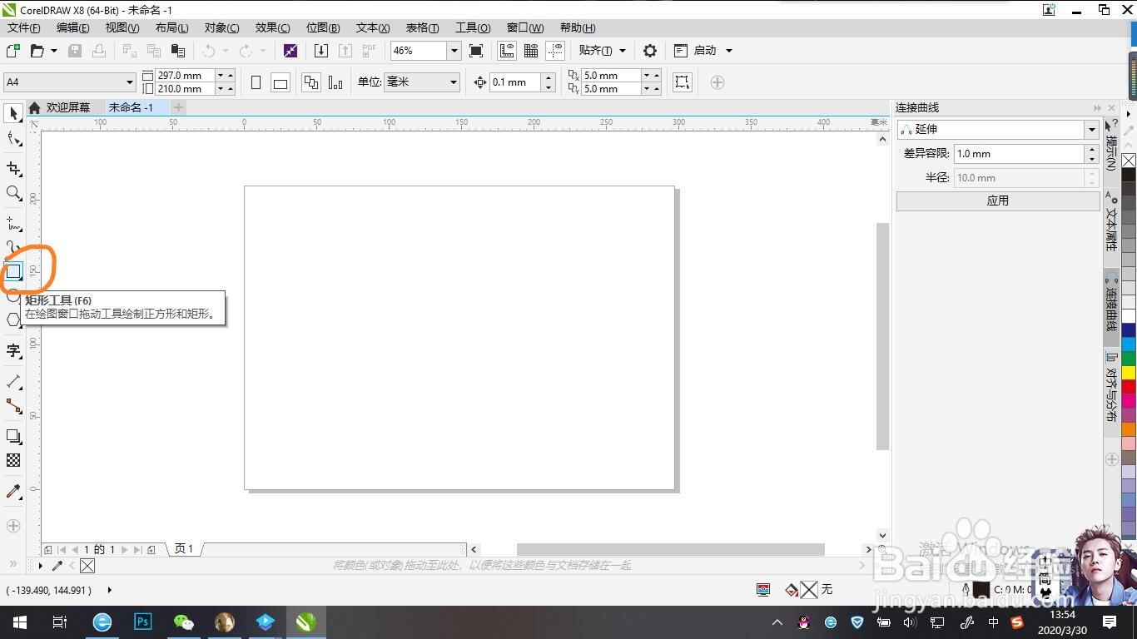Open Photoshop from the taskbar
This screenshot has height=639, width=1137.
[143, 622]
